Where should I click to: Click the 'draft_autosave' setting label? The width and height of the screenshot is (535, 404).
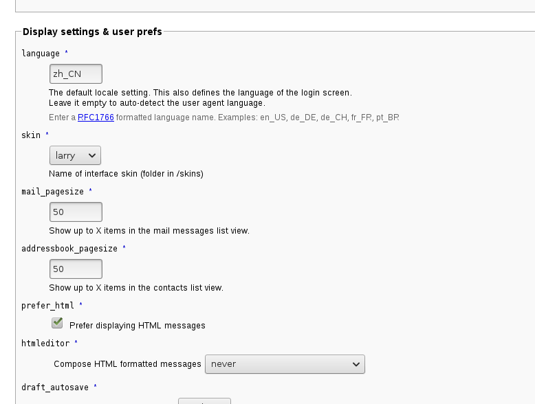pos(55,388)
